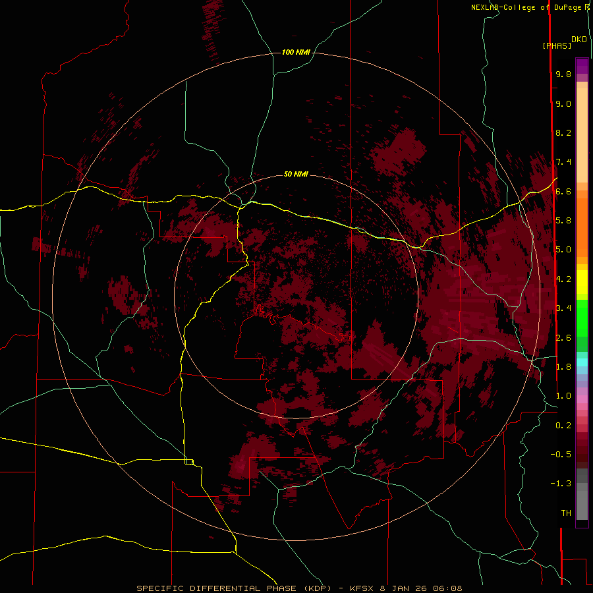This screenshot has width=593, height=593.
Task: Click the 1.8 legend value
Action: pyautogui.click(x=563, y=367)
